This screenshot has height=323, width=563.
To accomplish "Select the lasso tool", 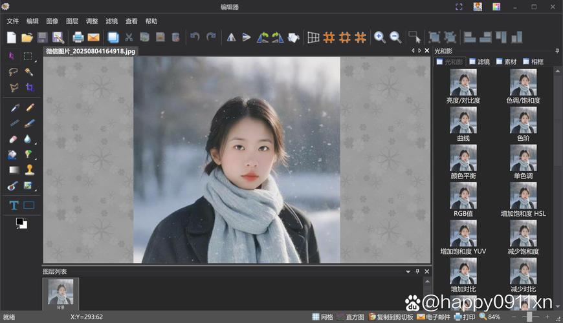I will pyautogui.click(x=13, y=72).
